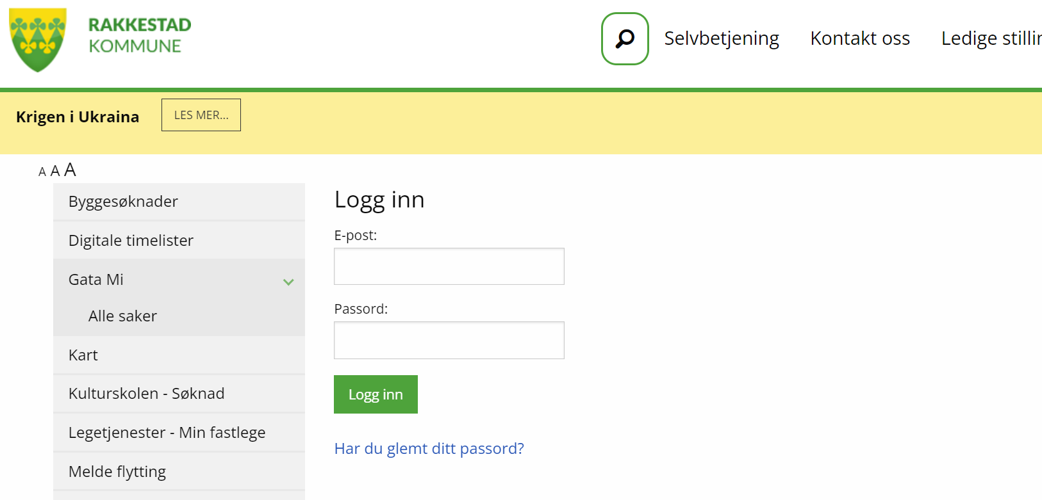Follow the forgotten password link
The width and height of the screenshot is (1042, 500).
(429, 448)
